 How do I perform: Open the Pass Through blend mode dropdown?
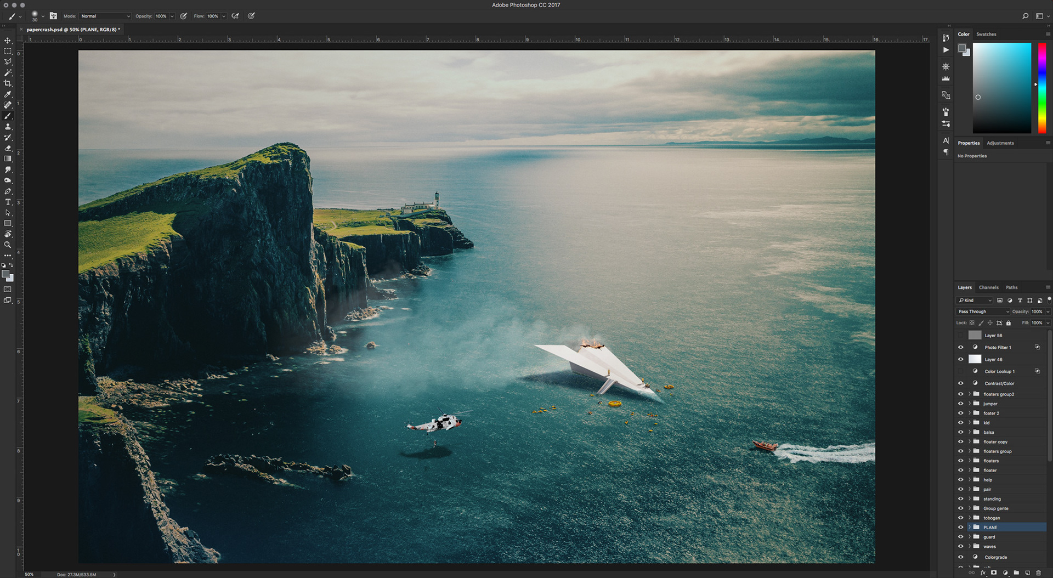point(983,311)
